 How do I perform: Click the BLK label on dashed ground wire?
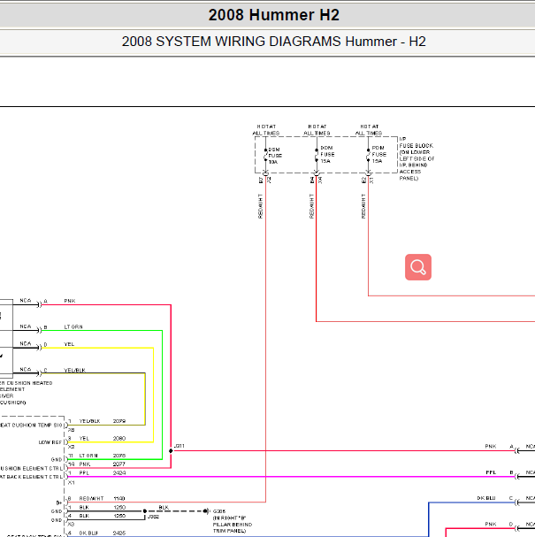click(164, 507)
